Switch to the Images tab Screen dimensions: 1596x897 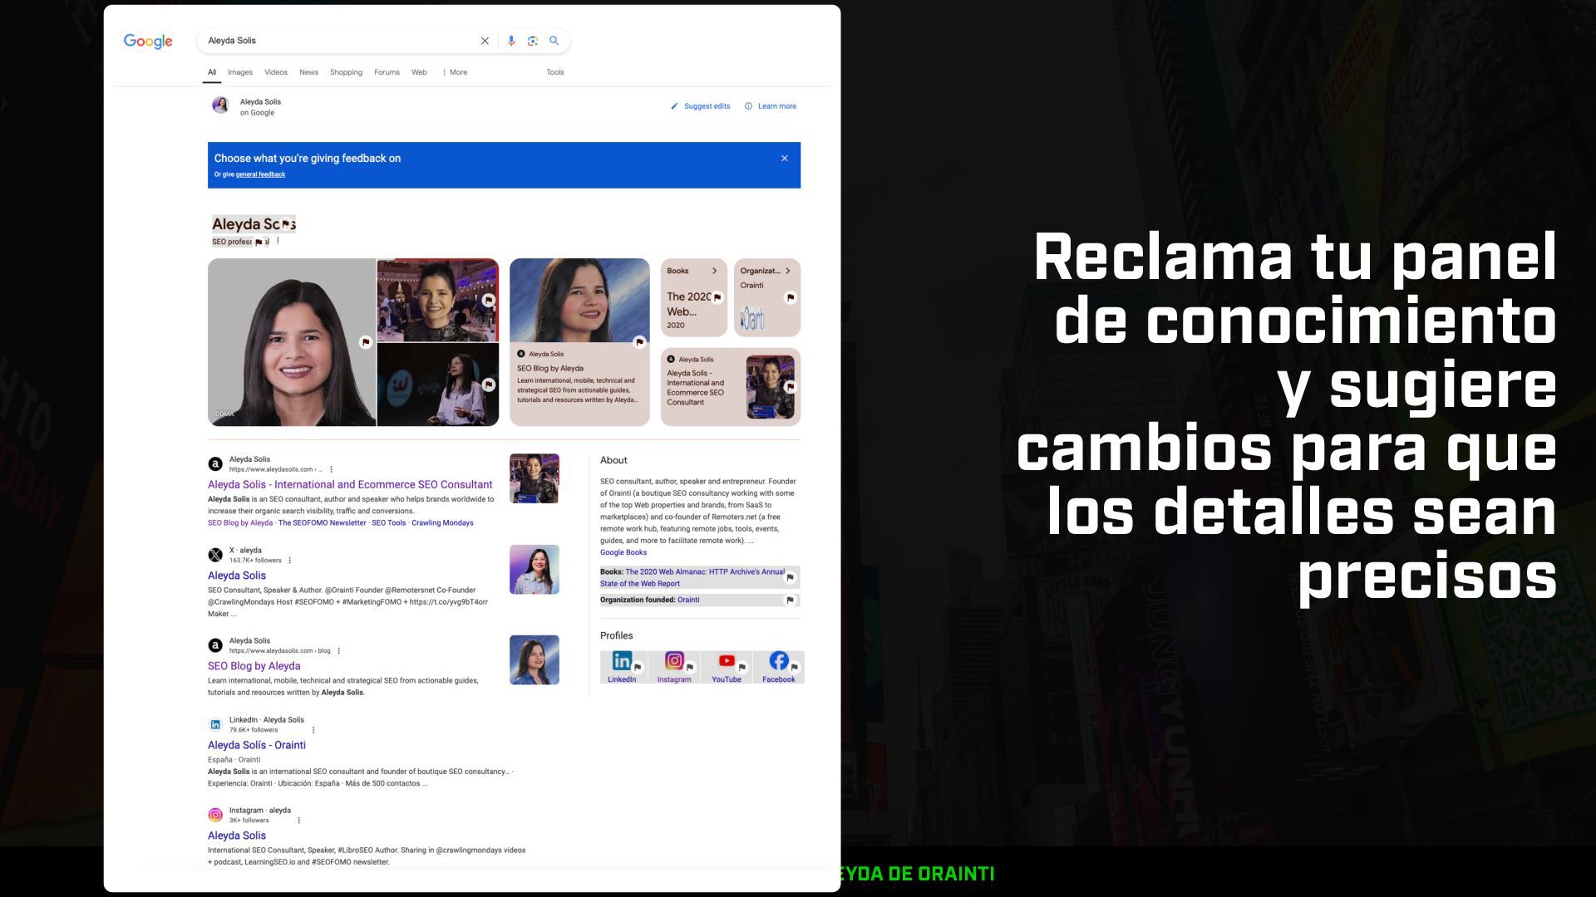[x=240, y=72]
